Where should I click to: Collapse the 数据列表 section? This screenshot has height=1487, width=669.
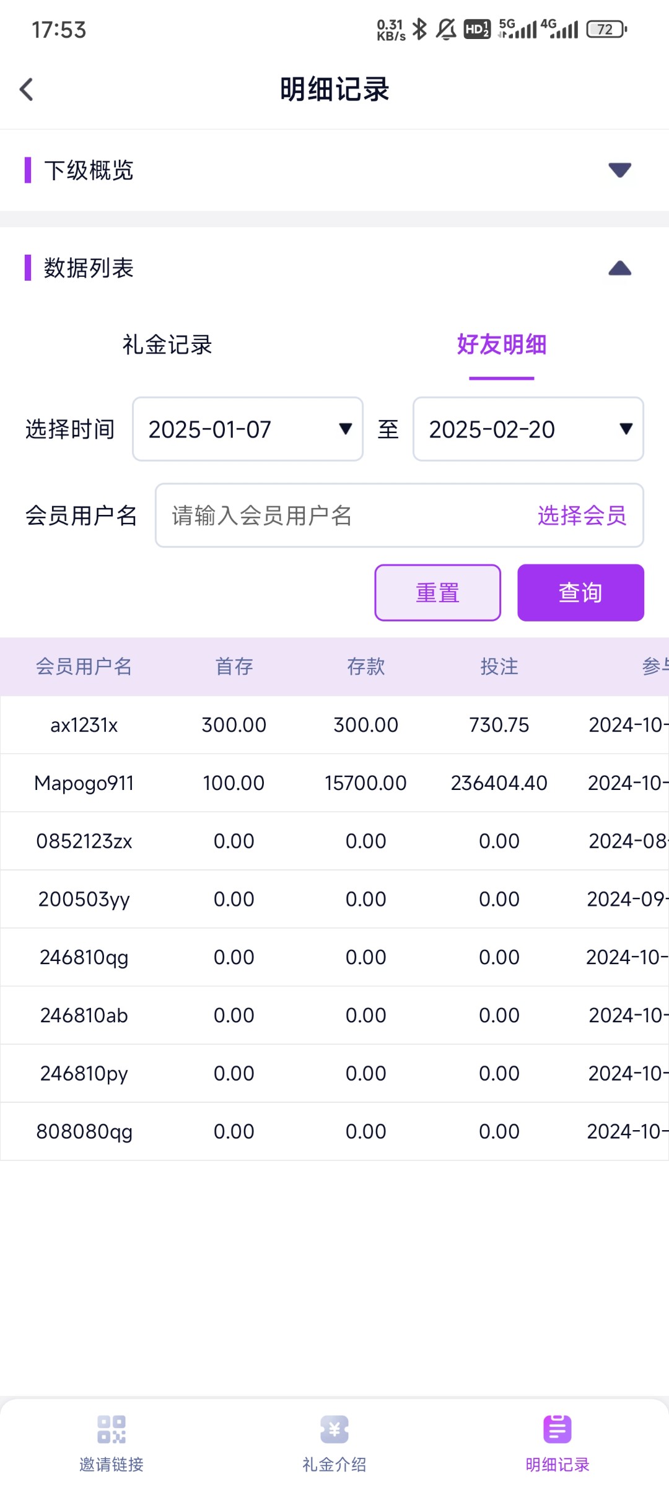tap(619, 268)
